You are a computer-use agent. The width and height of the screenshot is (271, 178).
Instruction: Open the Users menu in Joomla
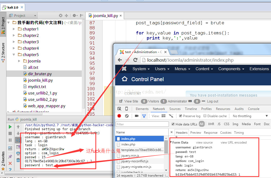pyautogui.click(x=162, y=69)
